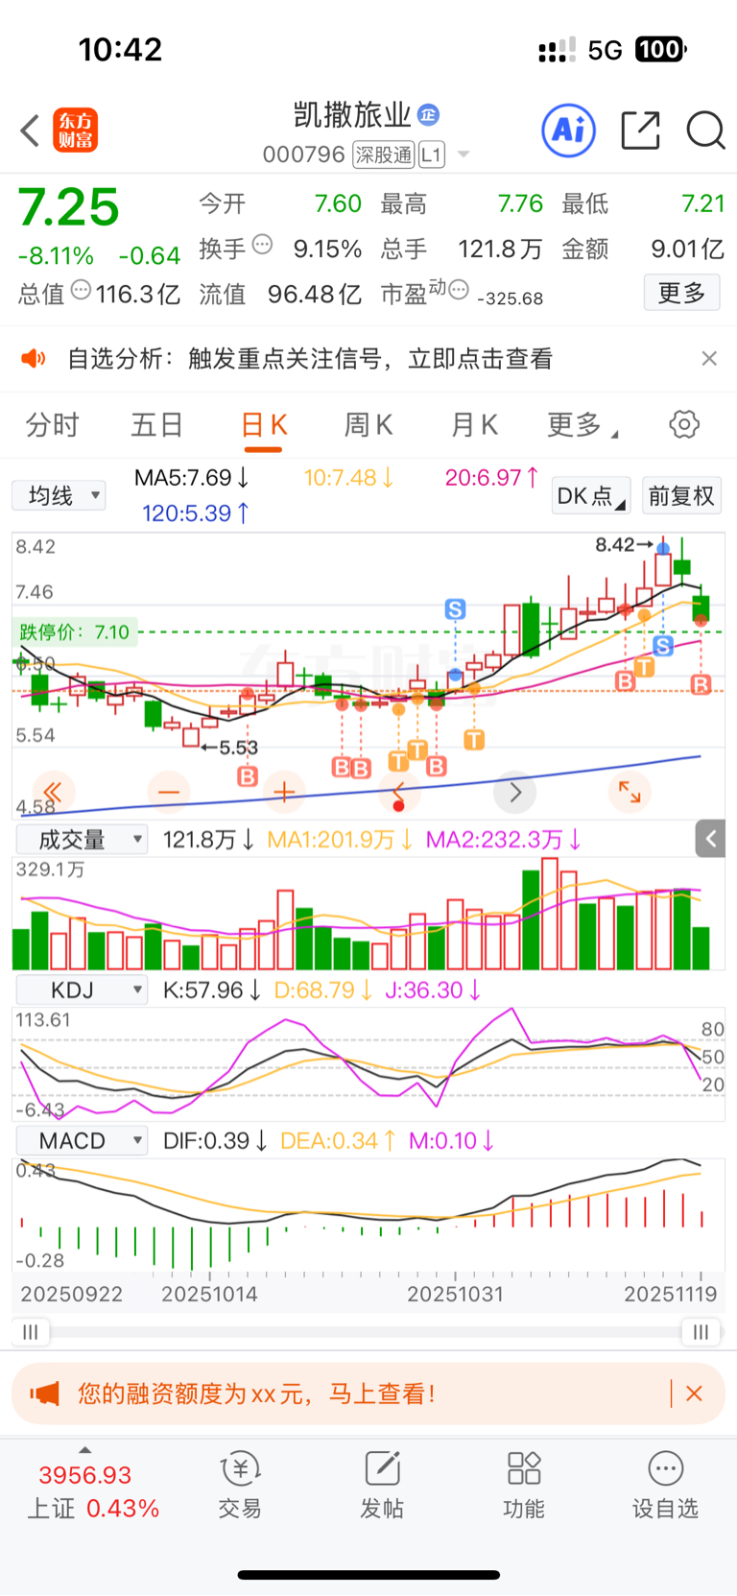Screen dimensions: 737x1596
Task: Open the MACD indicator dropdown
Action: (81, 1140)
